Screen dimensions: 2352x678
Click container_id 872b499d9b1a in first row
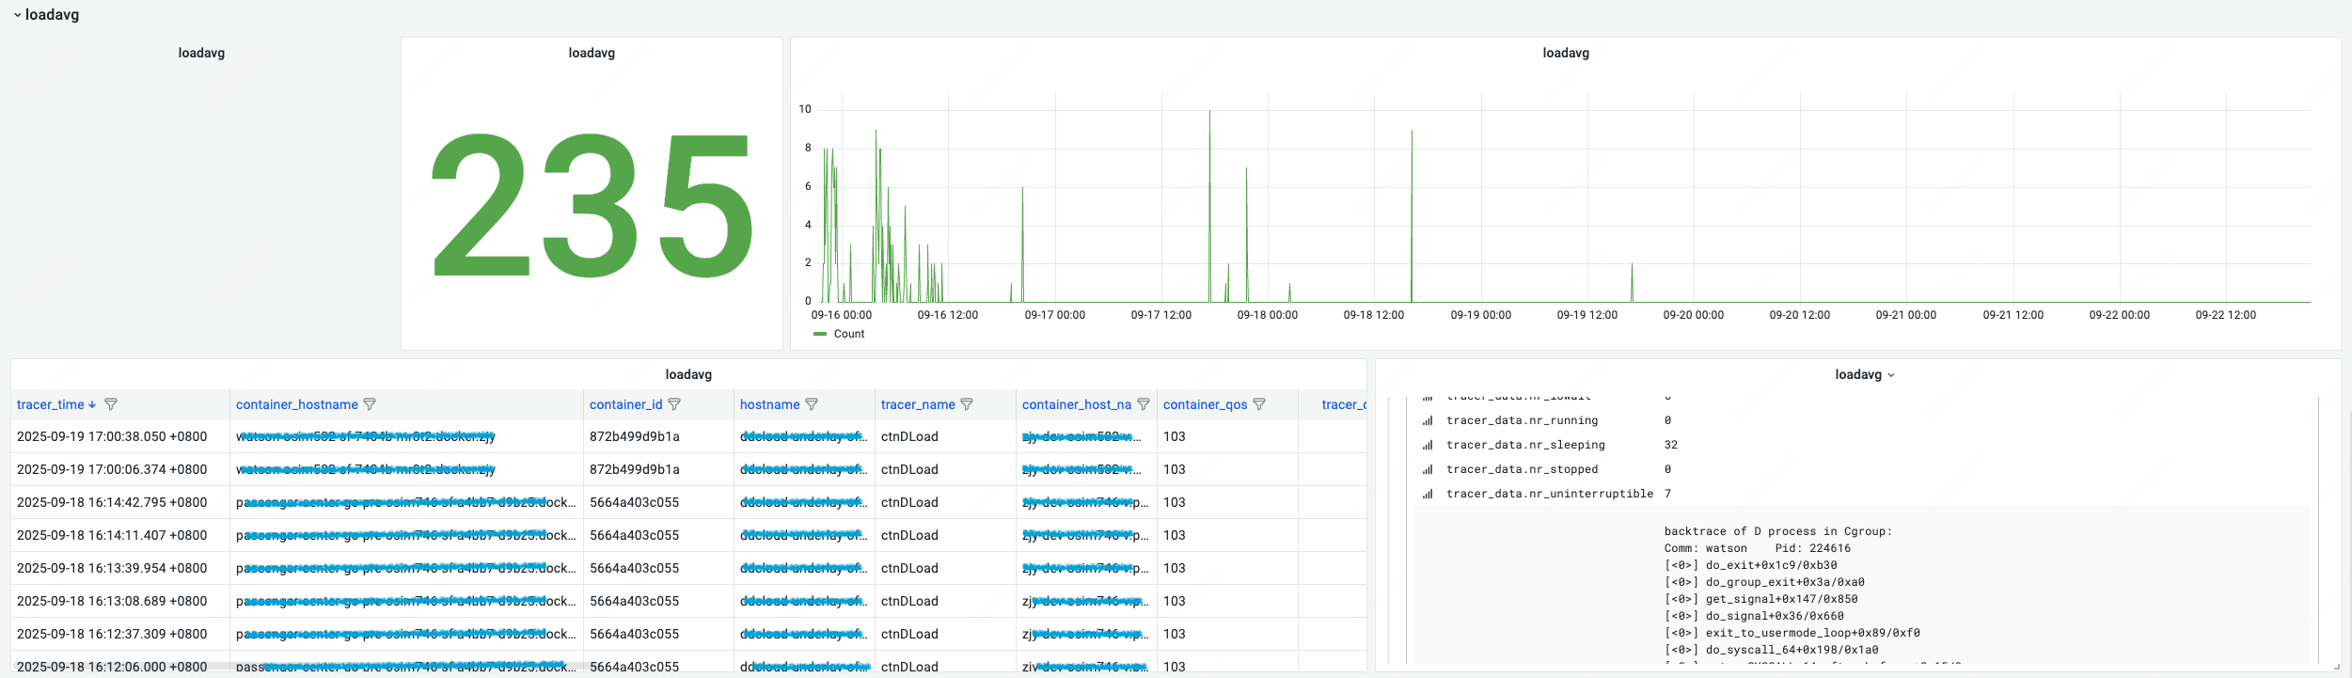click(635, 436)
